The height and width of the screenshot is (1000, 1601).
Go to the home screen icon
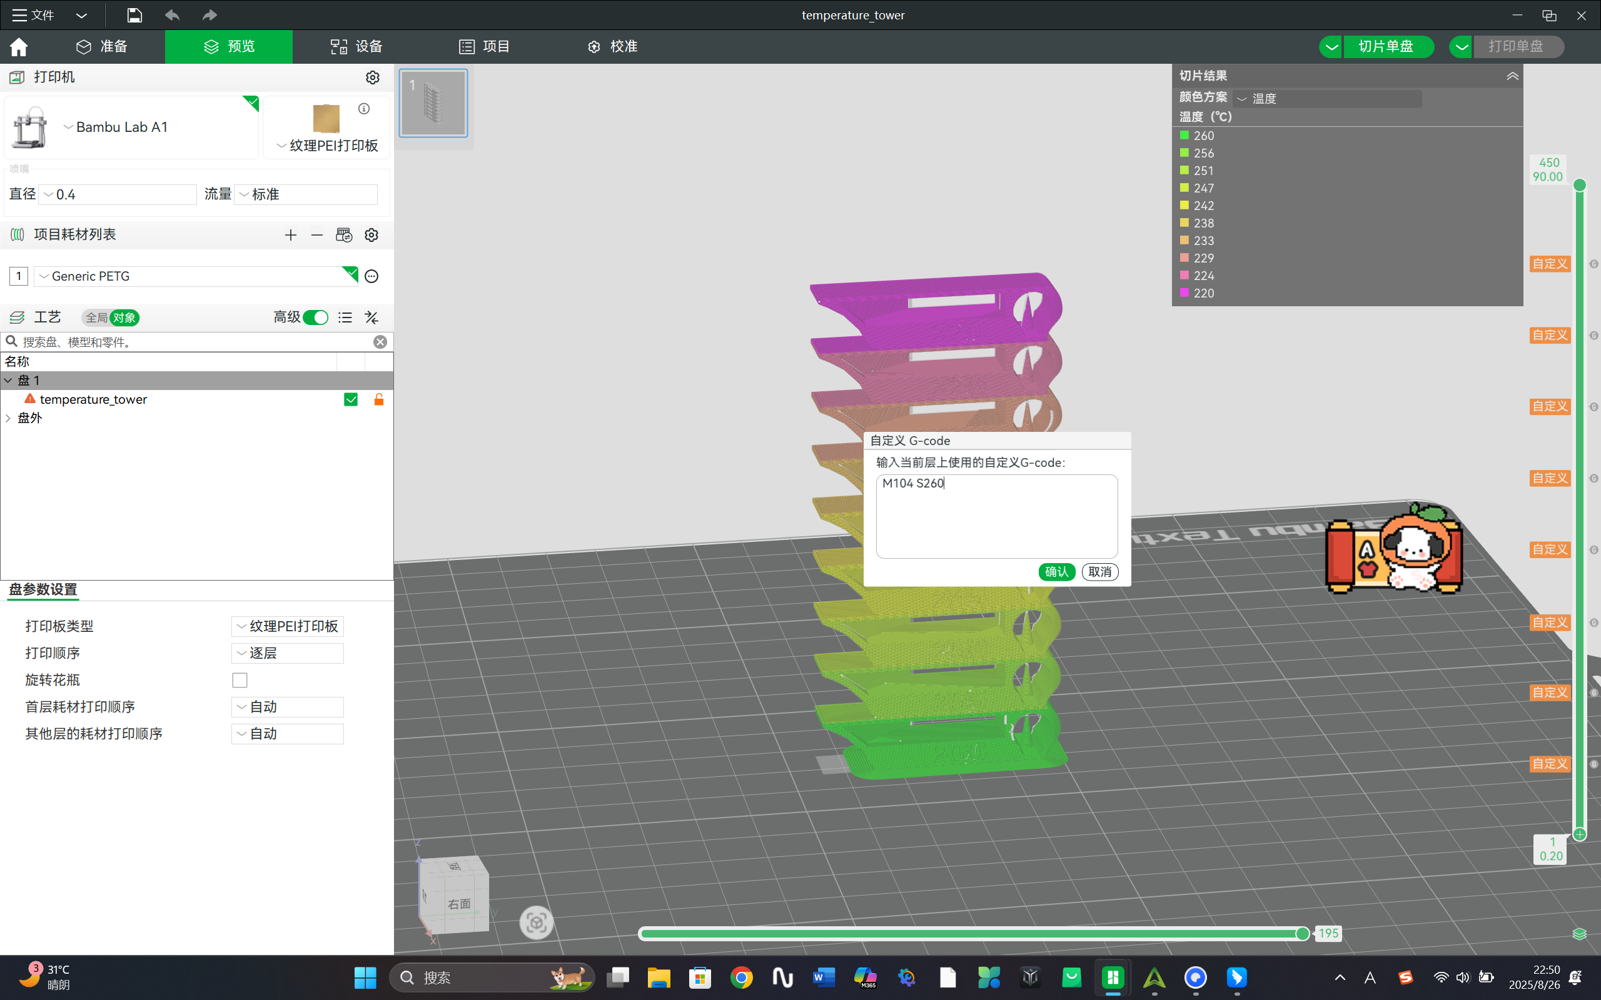point(19,47)
